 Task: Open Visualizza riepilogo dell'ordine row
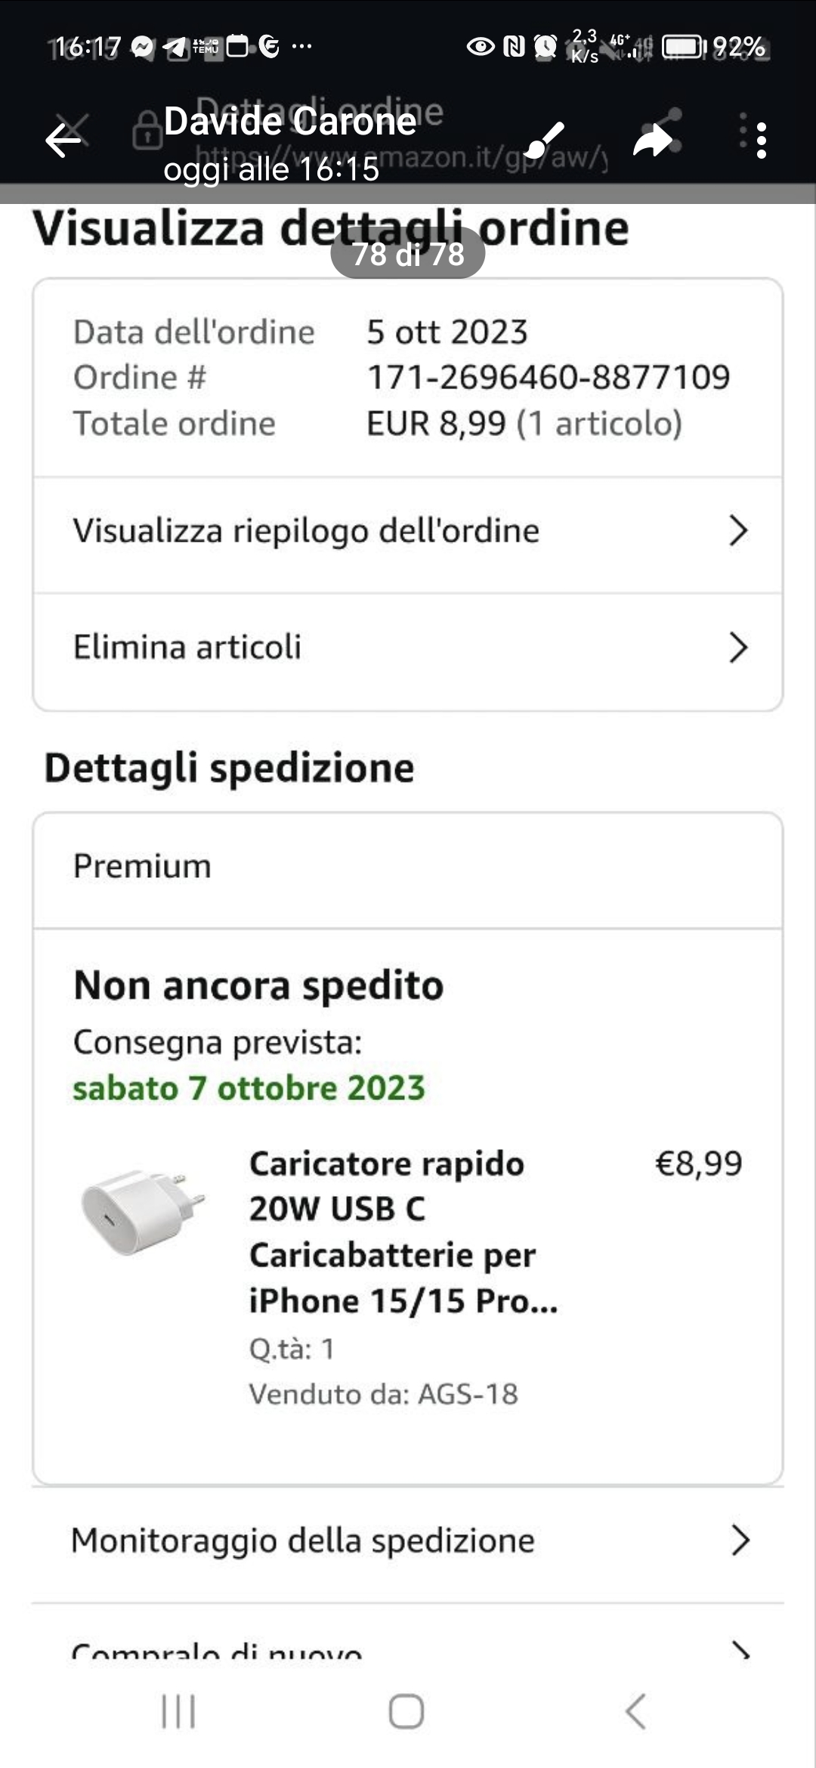(x=306, y=531)
